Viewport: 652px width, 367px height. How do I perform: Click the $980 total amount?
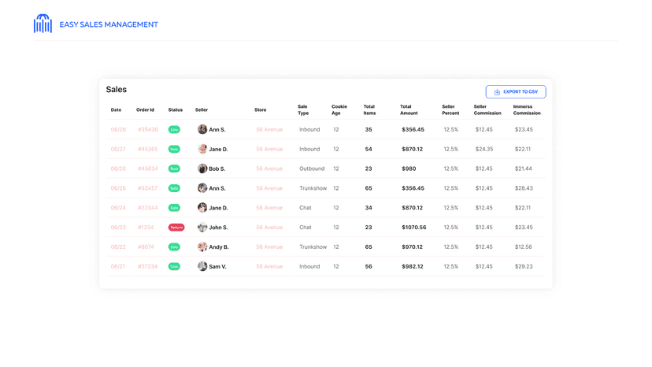(409, 169)
